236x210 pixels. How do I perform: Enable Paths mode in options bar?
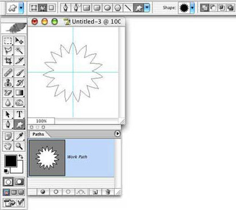point(43,7)
